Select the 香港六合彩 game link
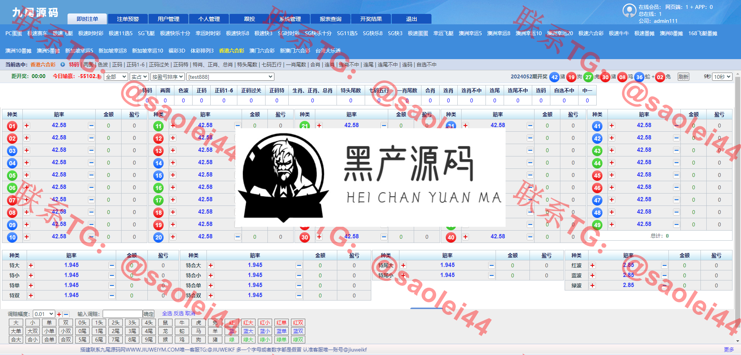Viewport: 741px width, 355px height. tap(232, 51)
